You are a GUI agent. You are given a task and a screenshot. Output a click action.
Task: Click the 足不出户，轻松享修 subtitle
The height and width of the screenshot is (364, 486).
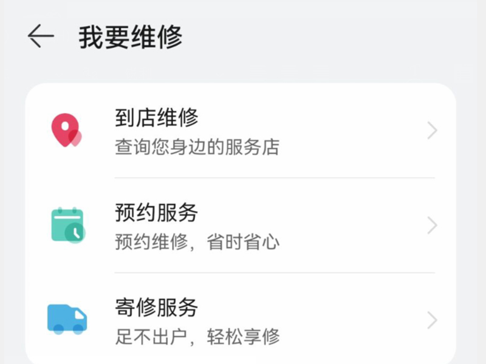(x=197, y=336)
